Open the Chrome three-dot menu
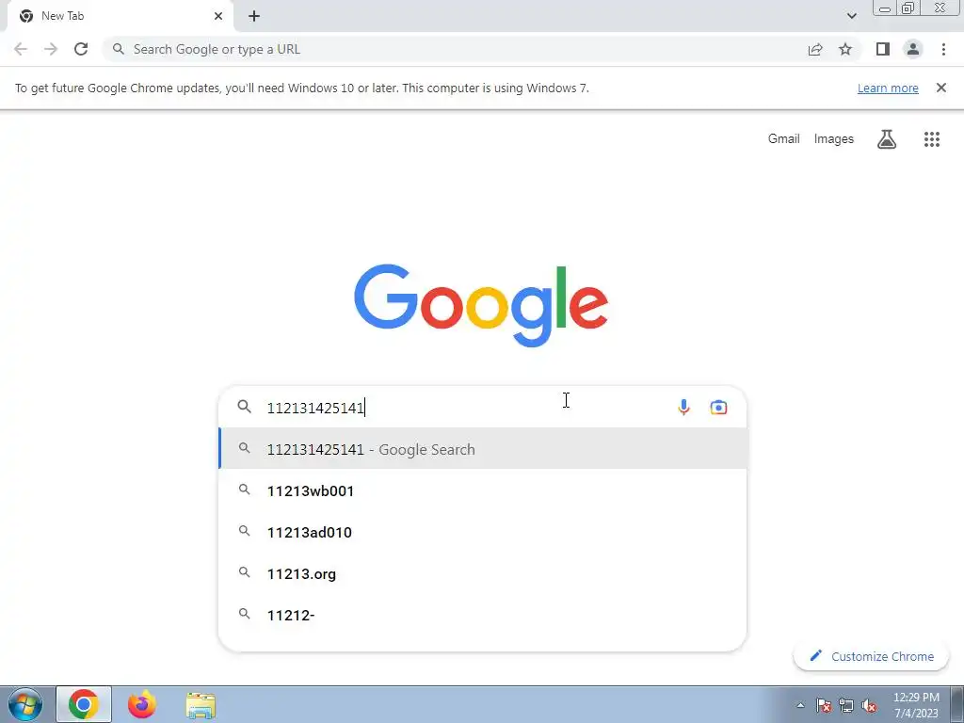Image resolution: width=964 pixels, height=723 pixels. point(943,49)
